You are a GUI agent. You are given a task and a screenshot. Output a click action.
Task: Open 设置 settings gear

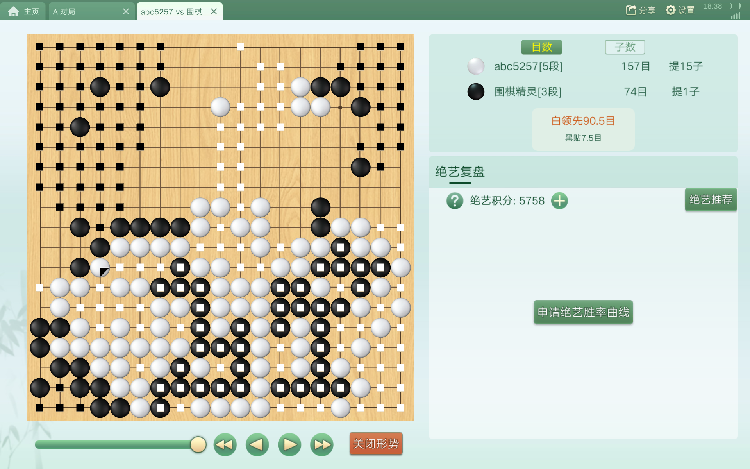[680, 10]
